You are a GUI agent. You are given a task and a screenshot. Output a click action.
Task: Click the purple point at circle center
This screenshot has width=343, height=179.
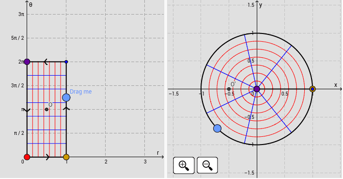point(257,89)
